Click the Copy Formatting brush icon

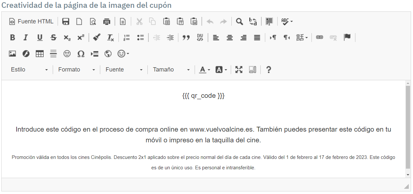pos(97,37)
